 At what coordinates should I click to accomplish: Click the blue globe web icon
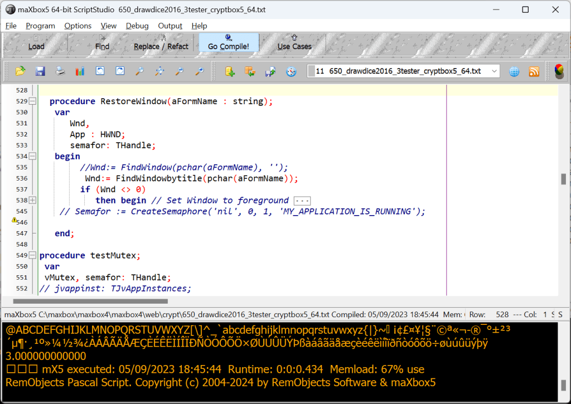(514, 71)
